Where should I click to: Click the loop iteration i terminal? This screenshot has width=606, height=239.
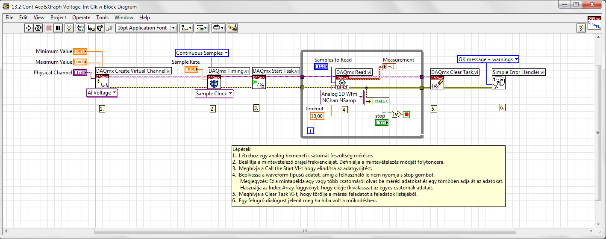click(310, 131)
